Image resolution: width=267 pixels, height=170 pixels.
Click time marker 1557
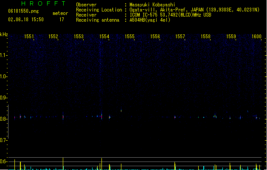(180, 37)
